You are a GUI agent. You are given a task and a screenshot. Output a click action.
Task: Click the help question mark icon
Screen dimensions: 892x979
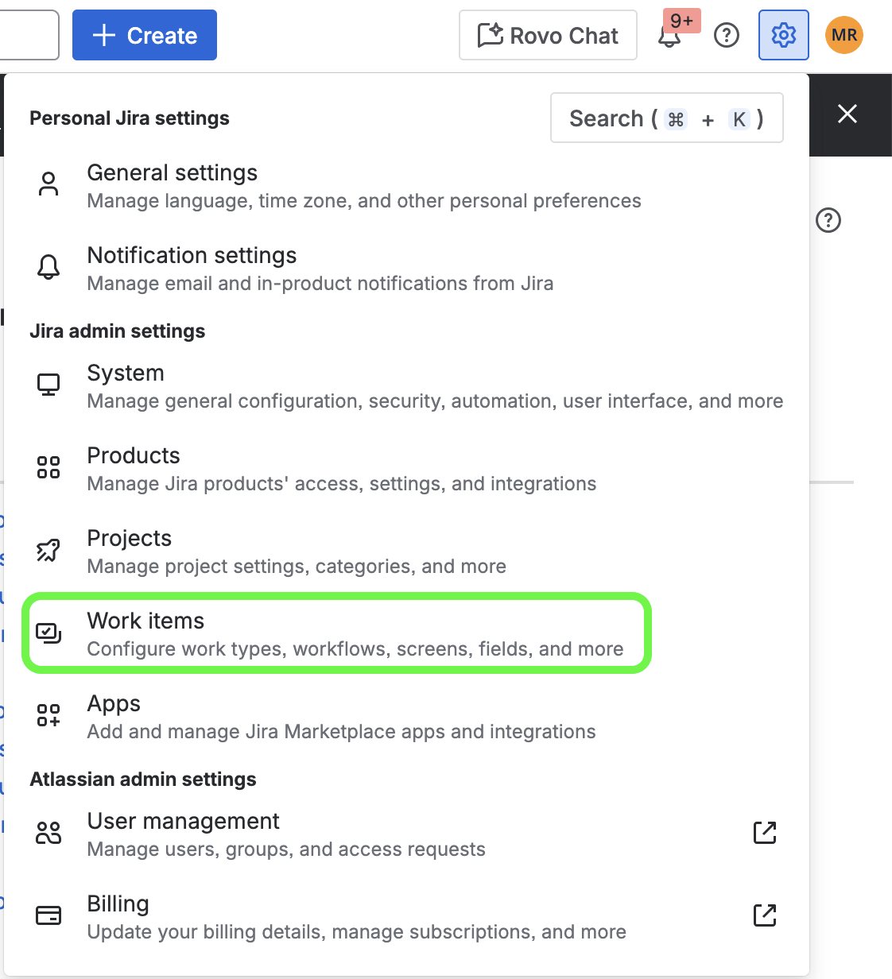tap(726, 35)
